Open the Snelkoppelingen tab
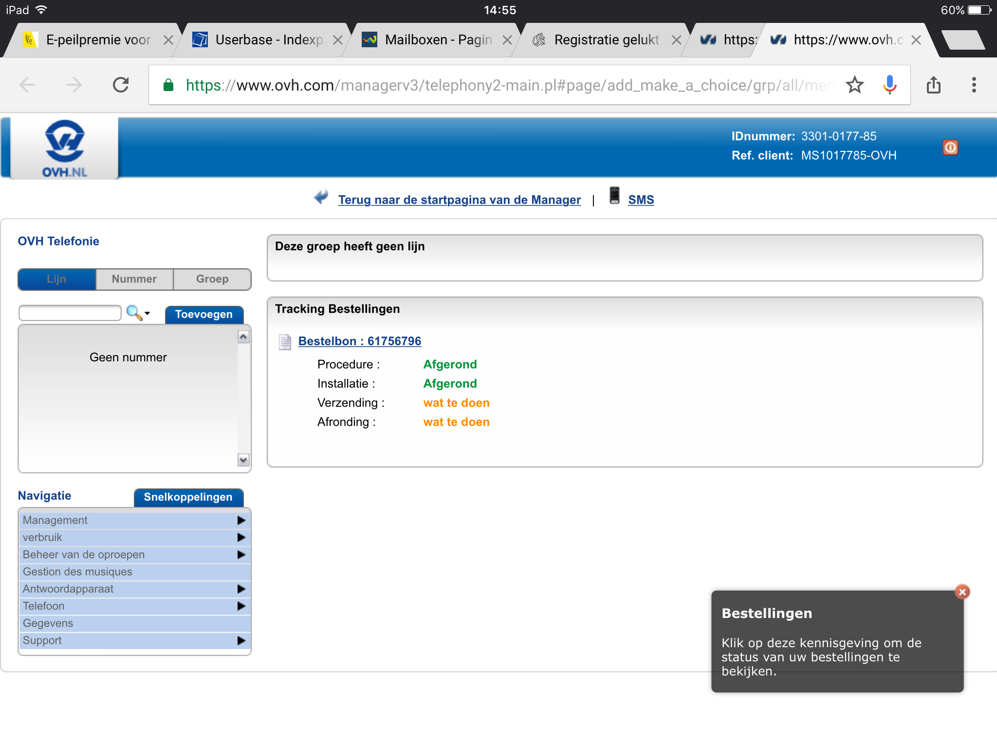 (188, 497)
